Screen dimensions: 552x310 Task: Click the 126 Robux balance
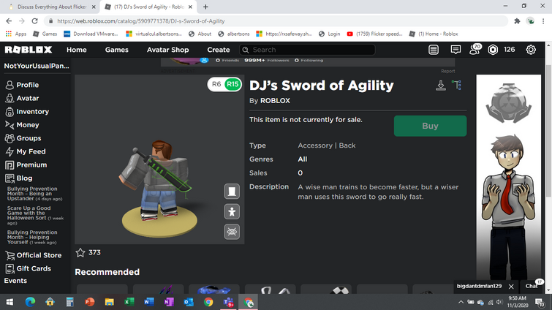click(x=509, y=50)
